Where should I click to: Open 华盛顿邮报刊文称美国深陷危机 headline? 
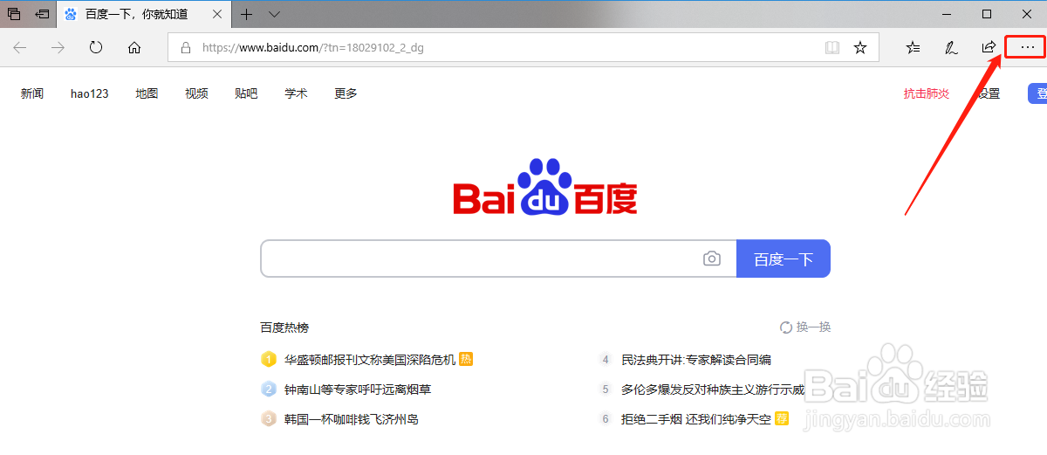point(370,360)
